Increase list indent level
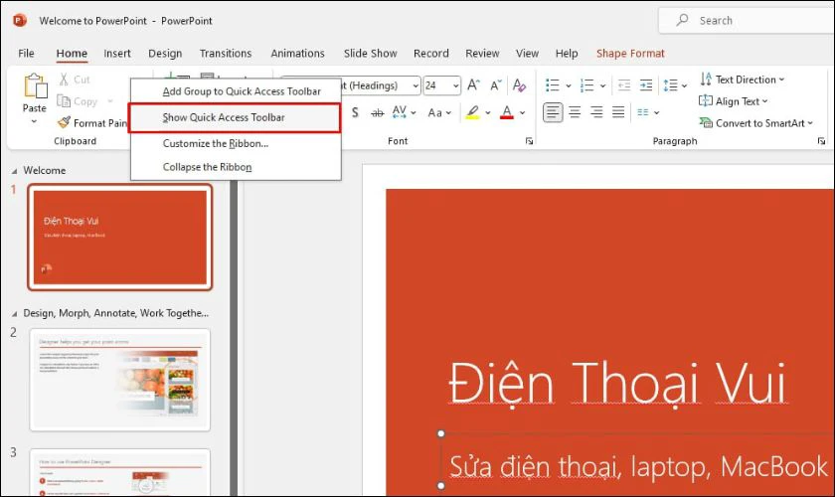This screenshot has width=835, height=497. 646,85
